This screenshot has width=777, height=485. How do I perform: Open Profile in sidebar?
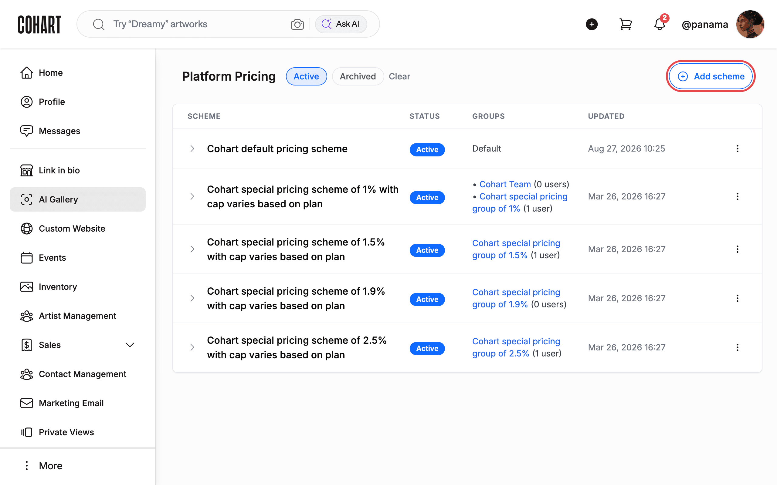tap(78, 102)
